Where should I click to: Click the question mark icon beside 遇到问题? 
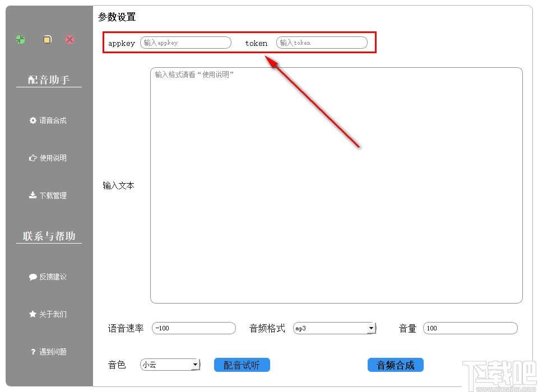point(33,352)
